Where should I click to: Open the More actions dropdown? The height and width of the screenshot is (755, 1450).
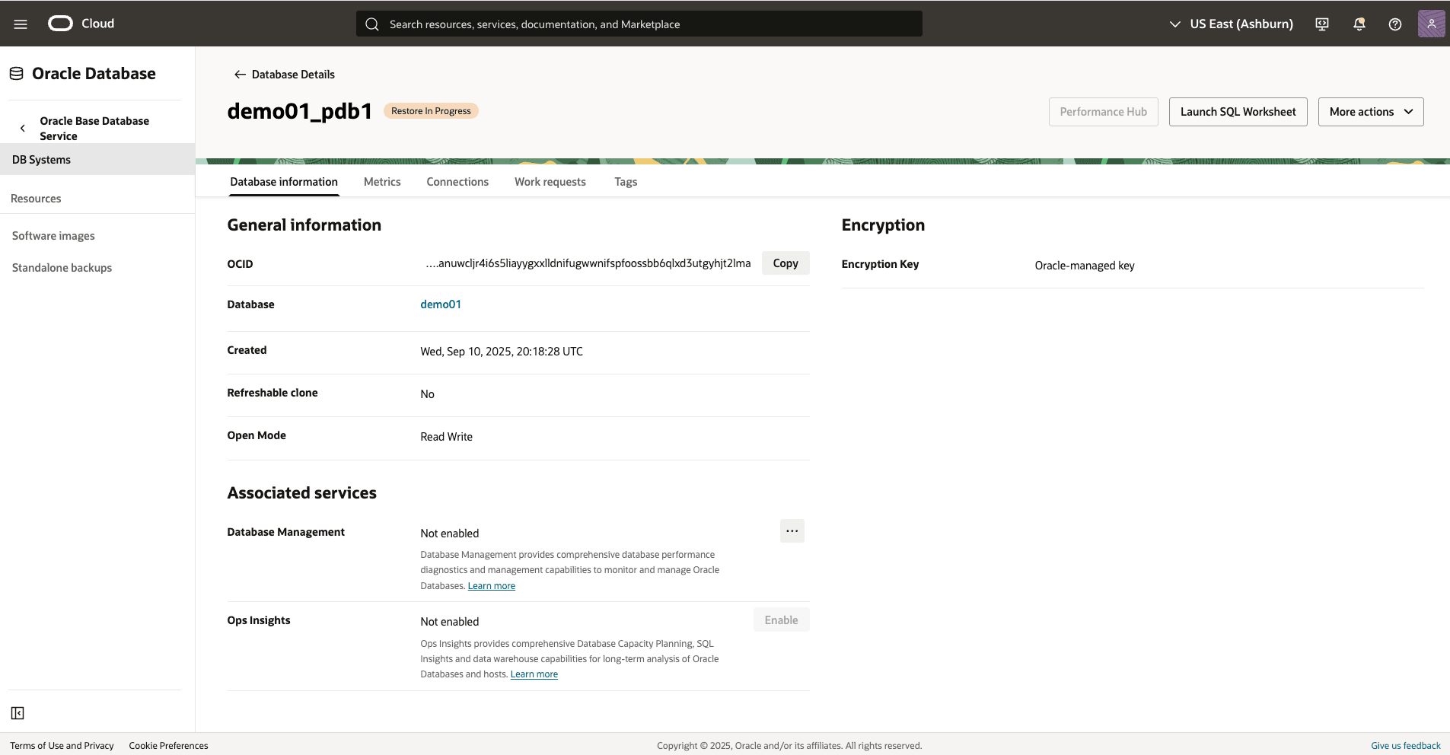[x=1369, y=111]
